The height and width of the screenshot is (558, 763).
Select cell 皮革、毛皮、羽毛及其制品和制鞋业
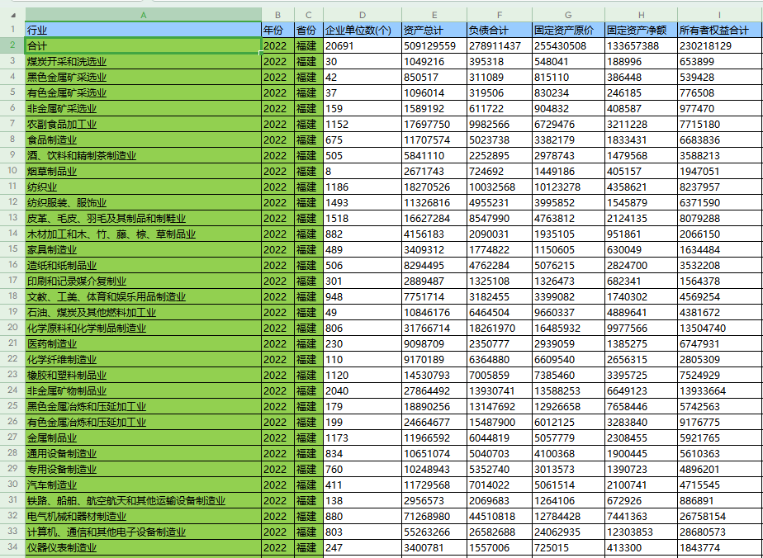[x=143, y=218]
